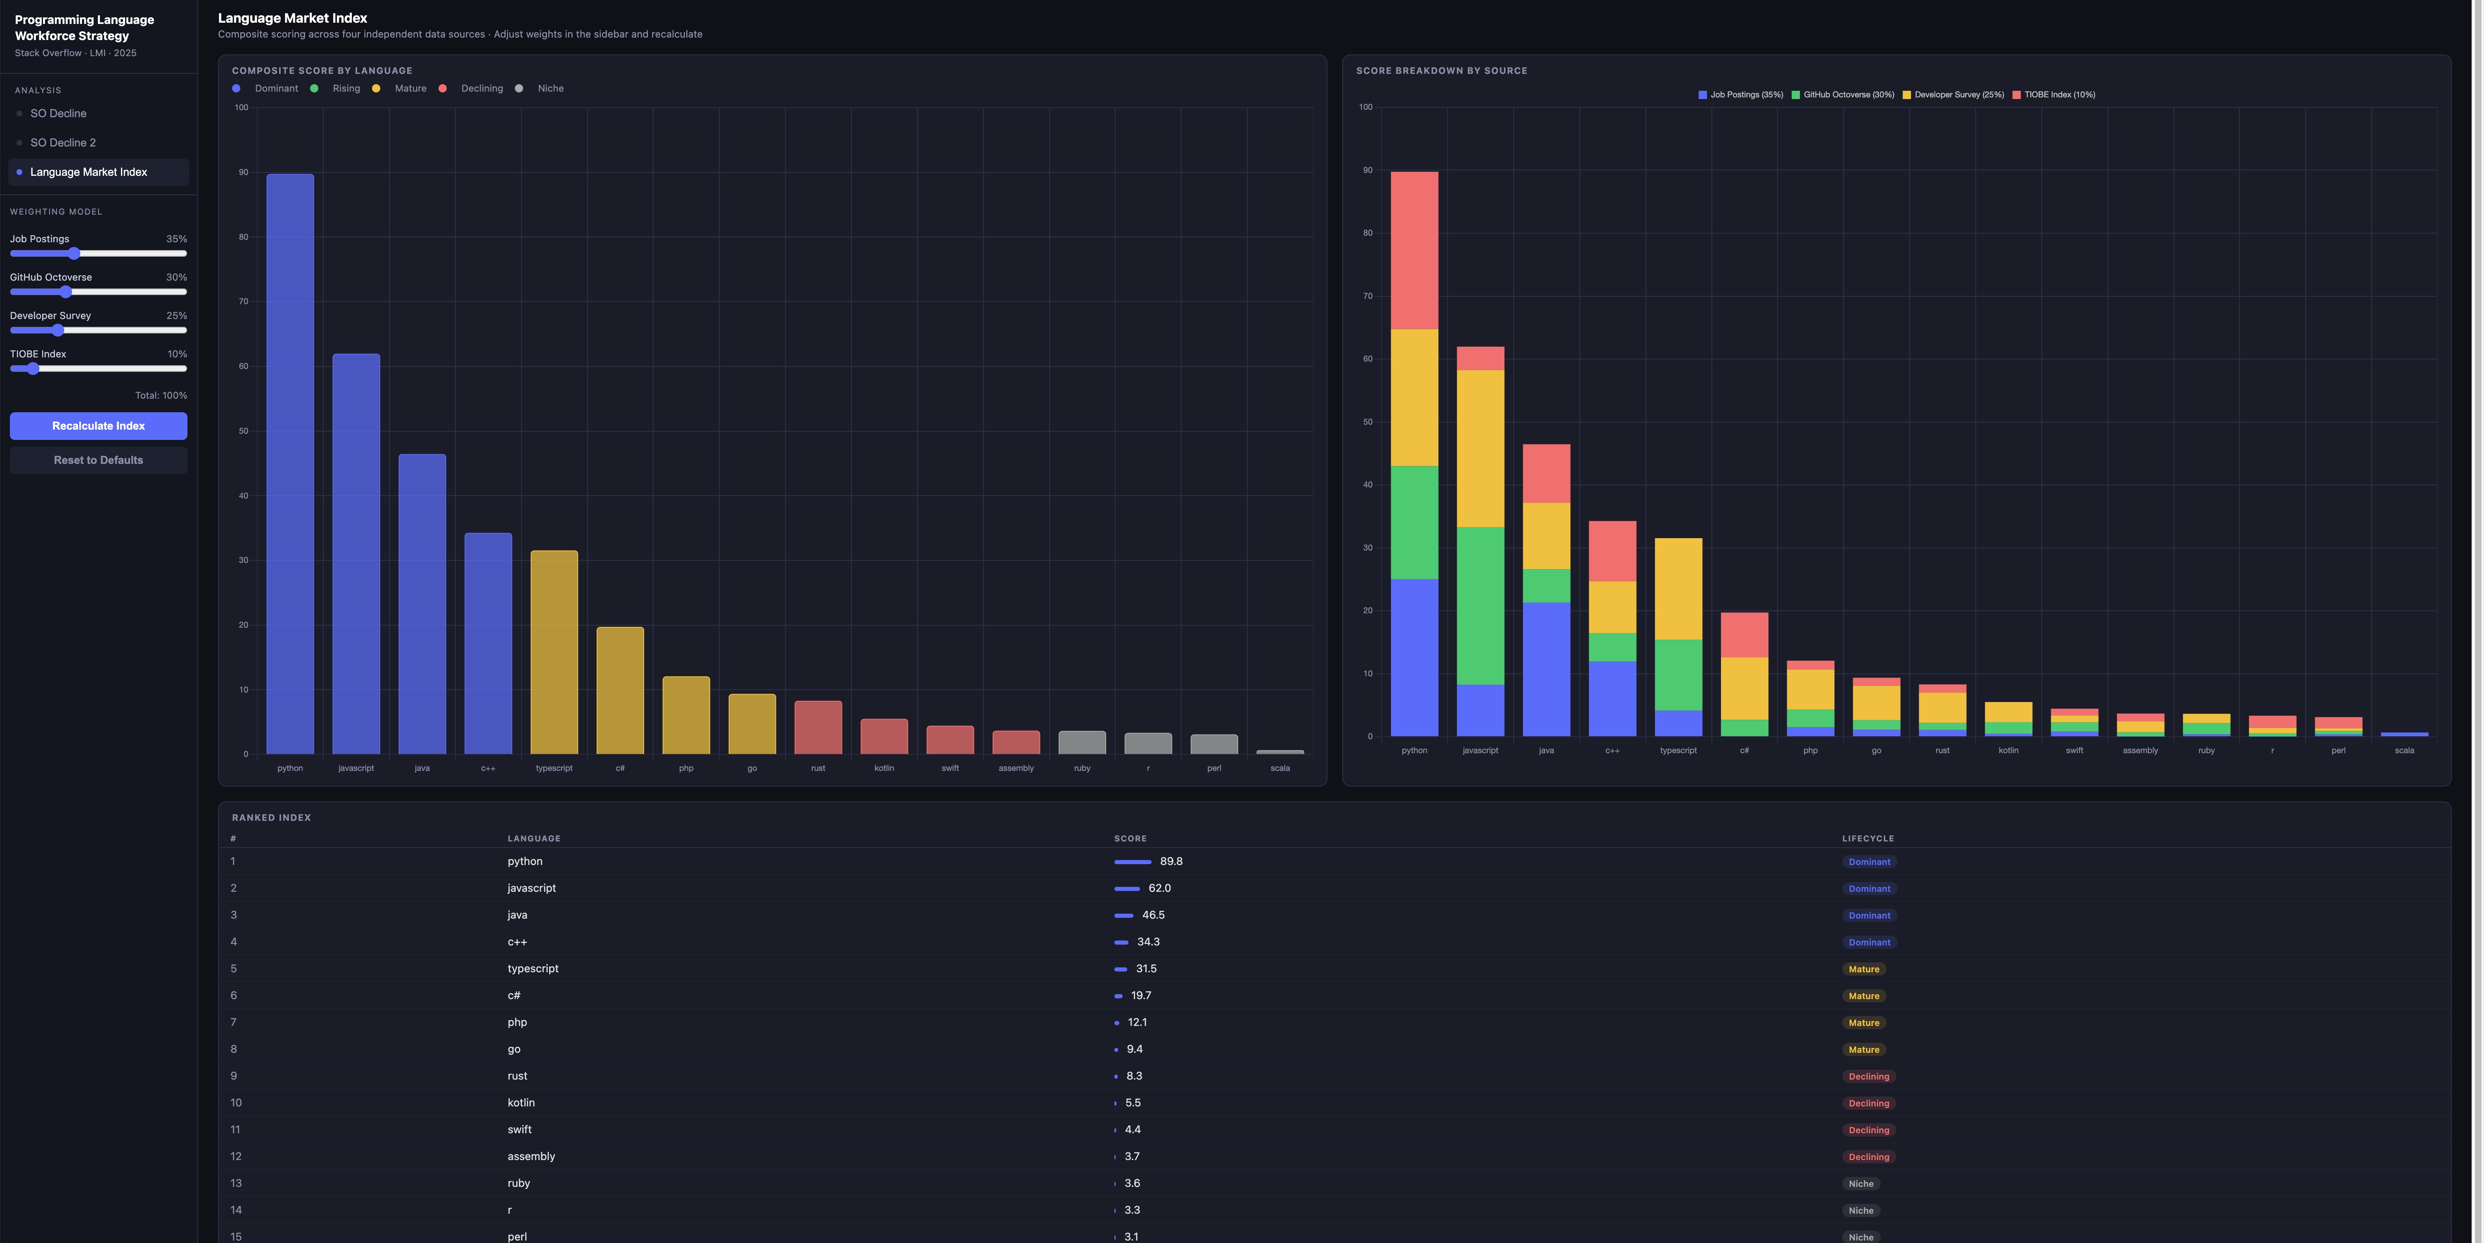Click c# bar in composite score chart
The height and width of the screenshot is (1243, 2484).
[x=620, y=690]
